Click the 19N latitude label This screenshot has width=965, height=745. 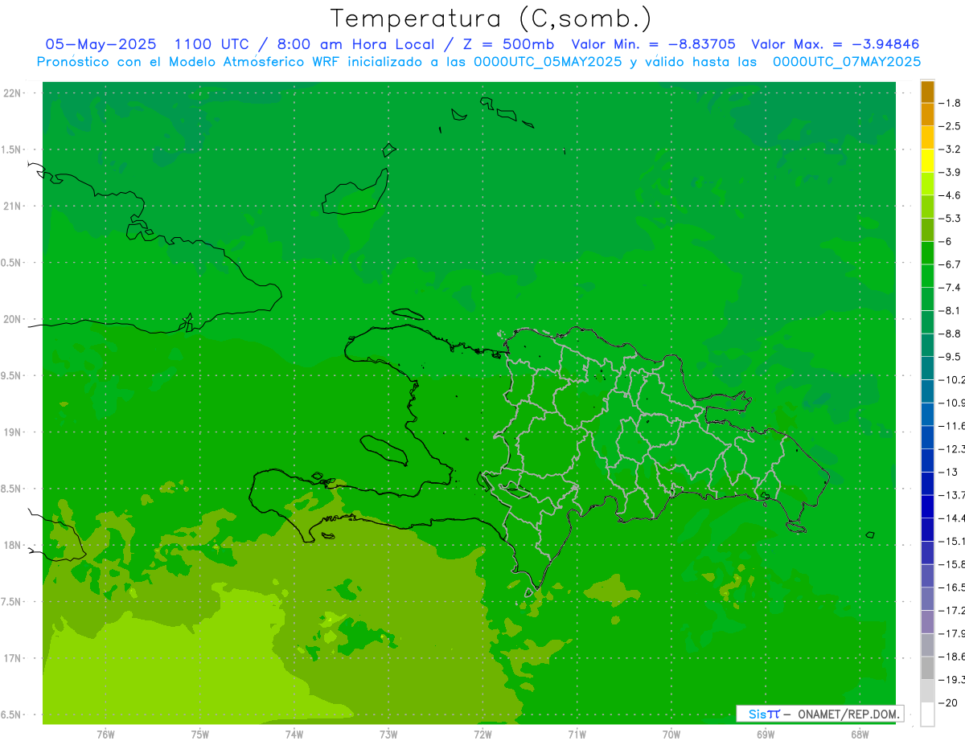12,432
